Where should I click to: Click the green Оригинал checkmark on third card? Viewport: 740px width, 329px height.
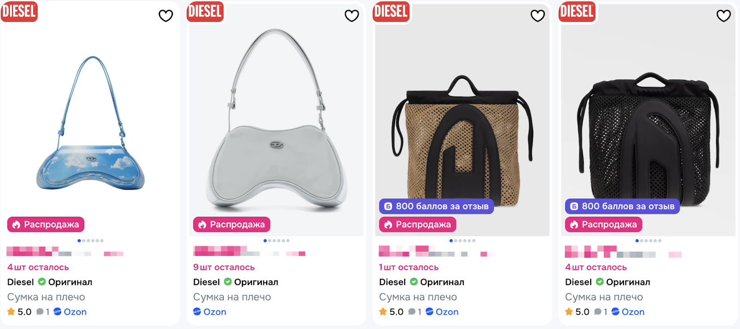coord(413,282)
